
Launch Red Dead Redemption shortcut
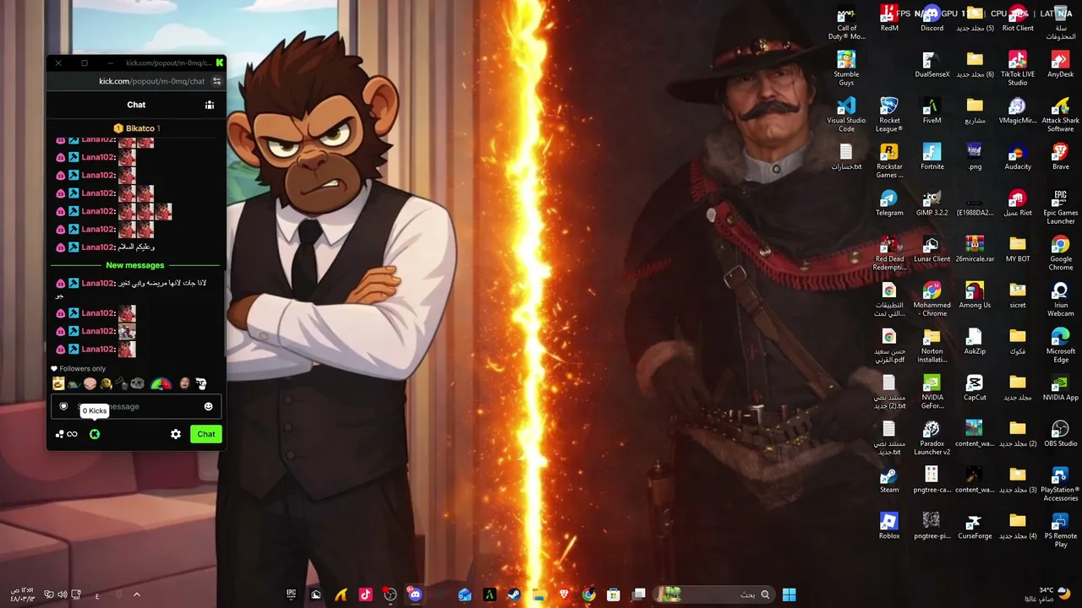click(x=889, y=253)
